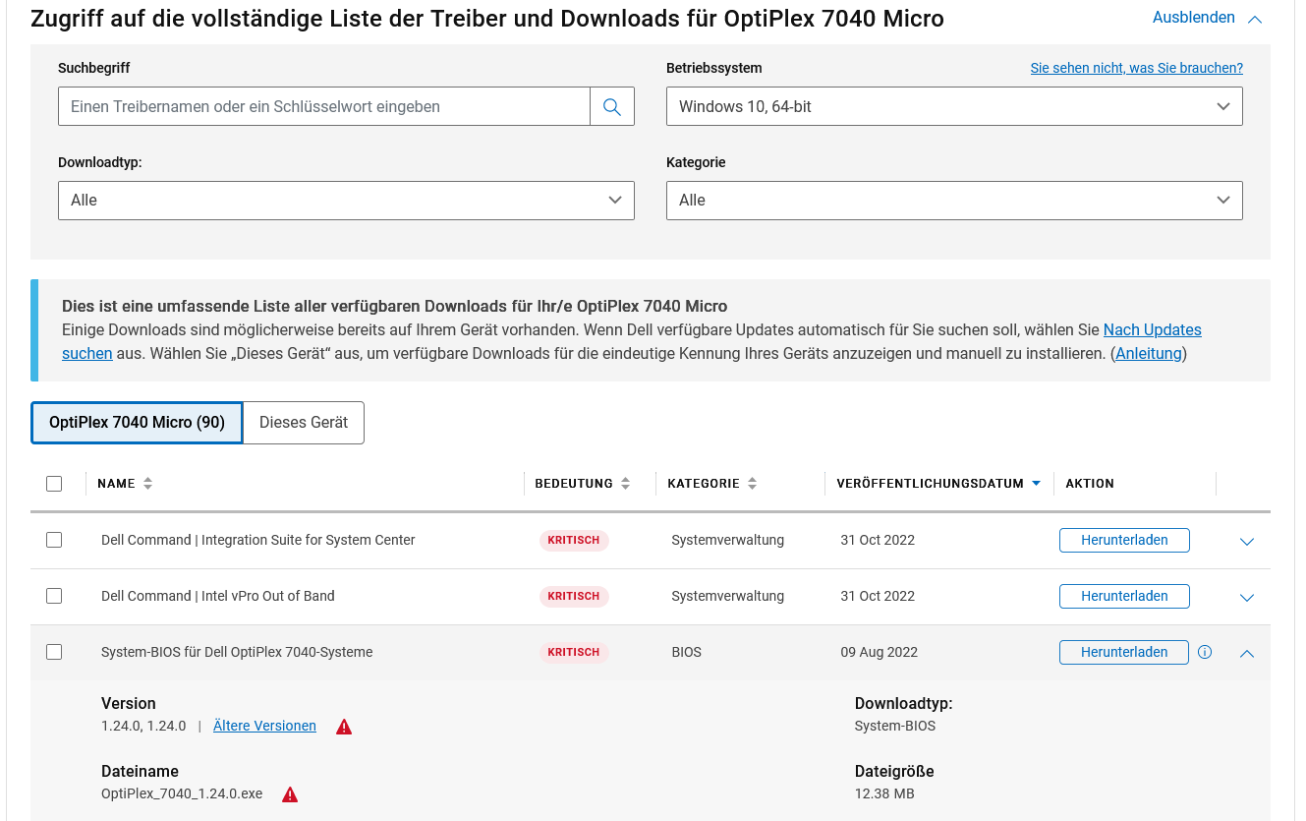Click the BIOS category cell

pyautogui.click(x=687, y=652)
